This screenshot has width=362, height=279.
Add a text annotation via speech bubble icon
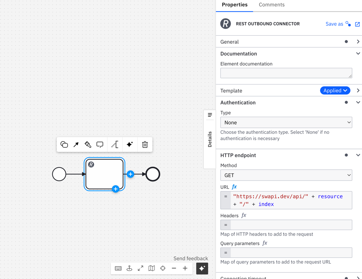[100, 145]
